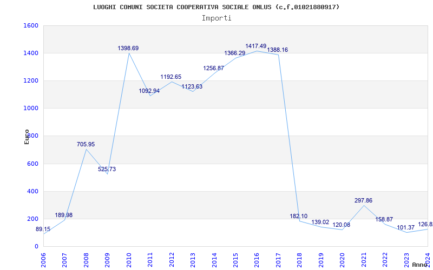Click the 1092.94 value label
This screenshot has width=433, height=270.
click(x=149, y=91)
